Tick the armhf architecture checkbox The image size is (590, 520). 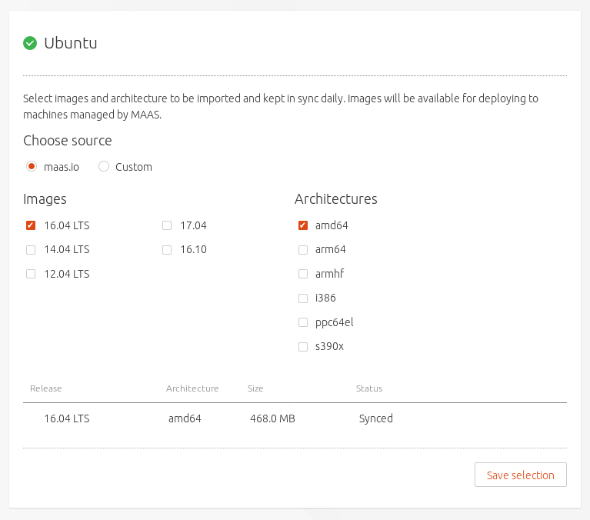pos(303,274)
